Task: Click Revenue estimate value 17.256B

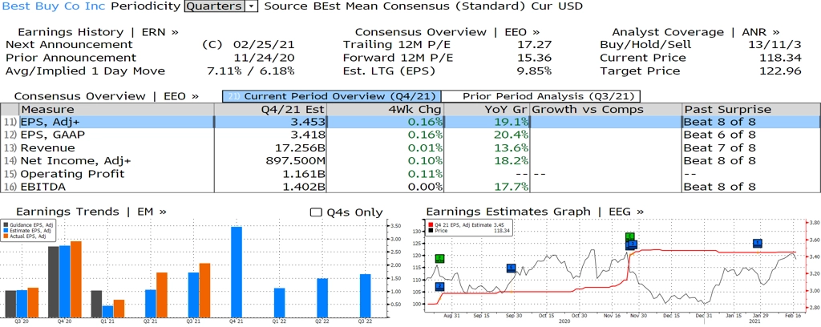Action: 300,148
